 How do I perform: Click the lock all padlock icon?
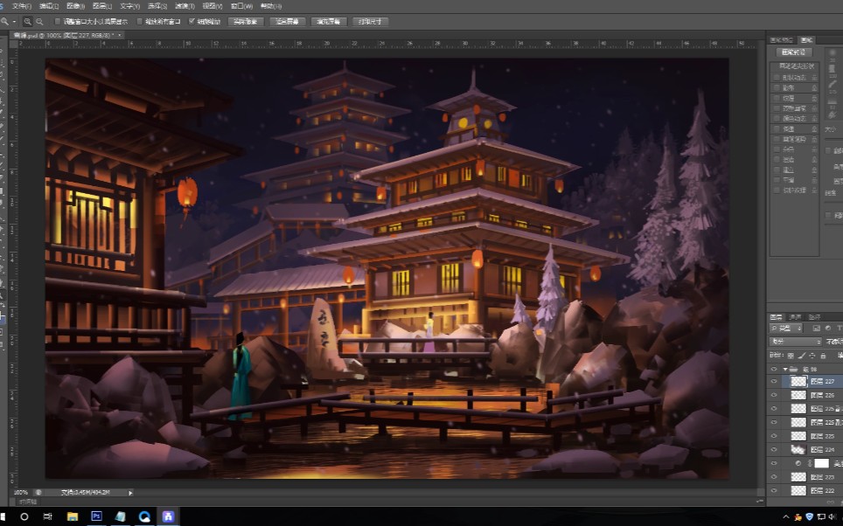pyautogui.click(x=823, y=355)
